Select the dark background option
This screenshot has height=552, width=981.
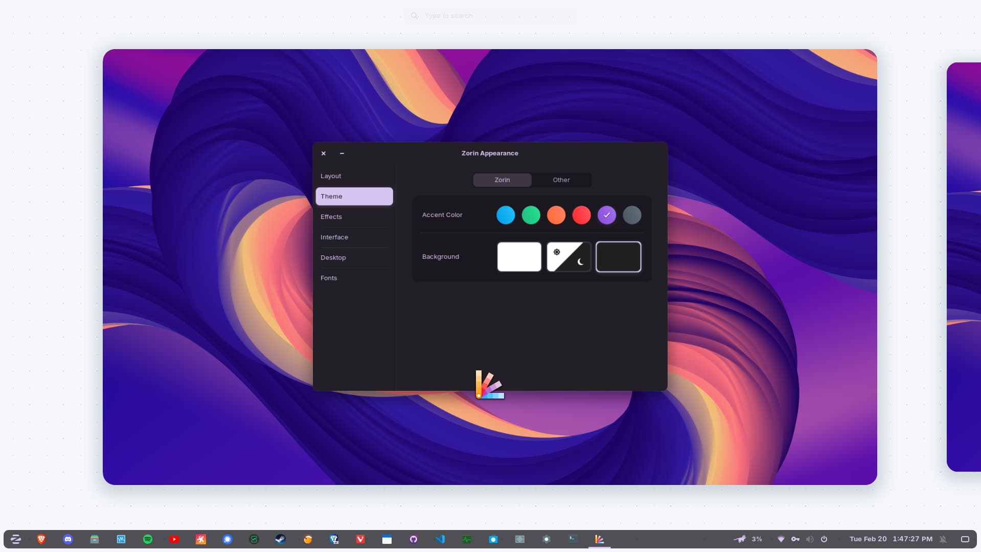[x=618, y=257]
